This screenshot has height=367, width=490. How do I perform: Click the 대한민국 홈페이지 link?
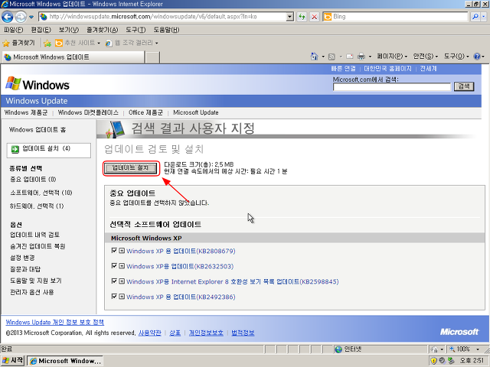[x=387, y=69]
